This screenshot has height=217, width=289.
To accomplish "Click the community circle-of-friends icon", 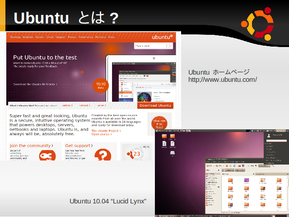I will pyautogui.click(x=47, y=155).
